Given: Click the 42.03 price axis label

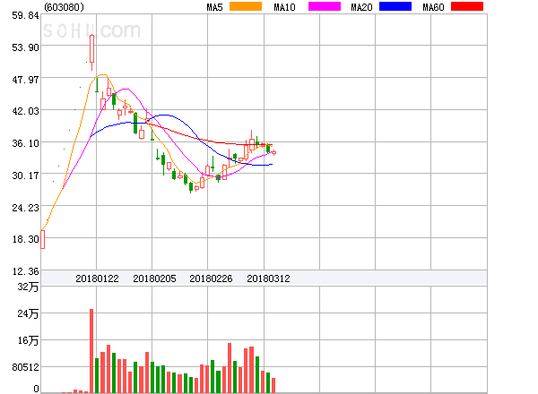Looking at the screenshot, I should (x=25, y=111).
